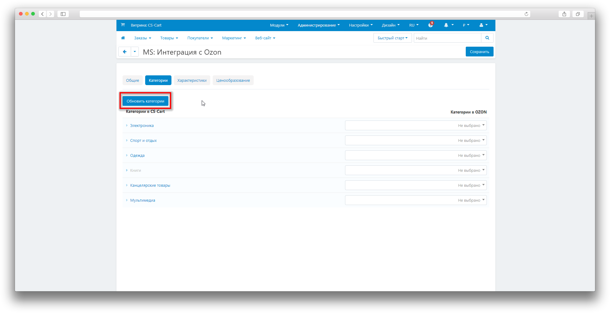This screenshot has width=610, height=313.
Task: Open the user account menu icon
Action: pos(483,25)
